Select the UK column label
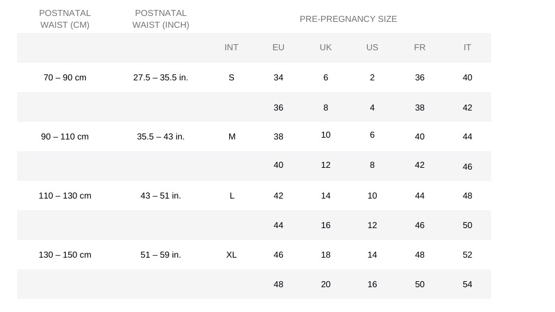Screen dimensions: 555x312 click(x=326, y=47)
